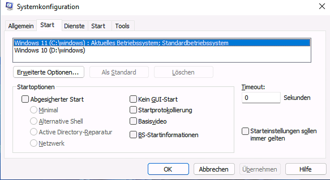Screen dimensions: 330x180
Task: Select the Windows 10 (D:\windows) entry
Action: [x=50, y=50]
